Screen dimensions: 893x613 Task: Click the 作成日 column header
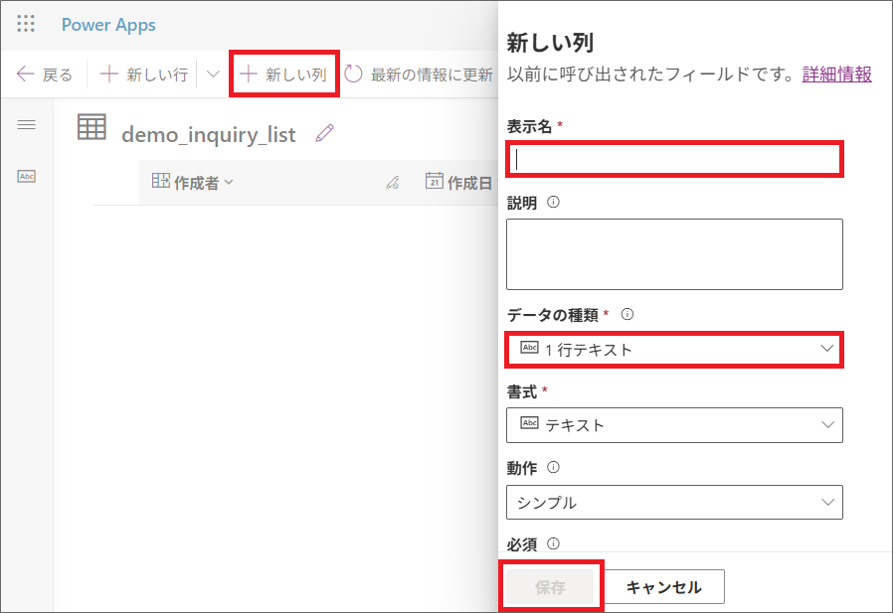point(458,182)
